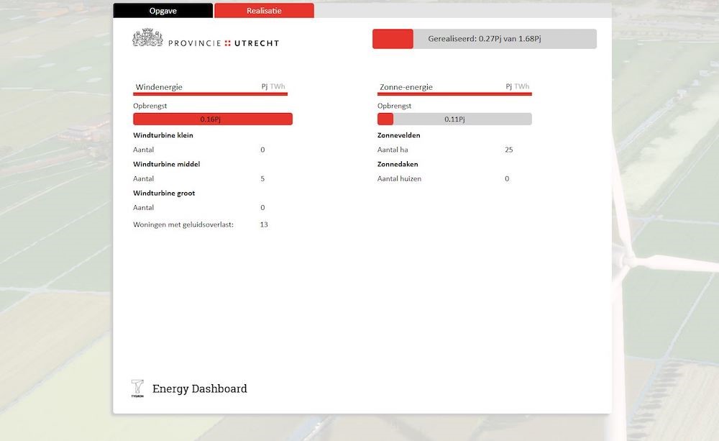Screen dimensions: 719x441
Task: Click the Windturbine klein label
Action: [163, 135]
